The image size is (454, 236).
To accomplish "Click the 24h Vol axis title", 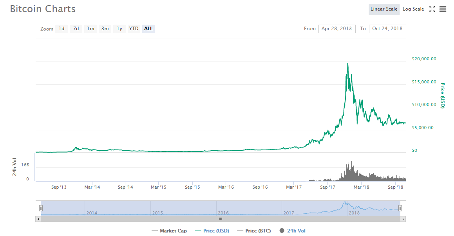I will click(14, 167).
